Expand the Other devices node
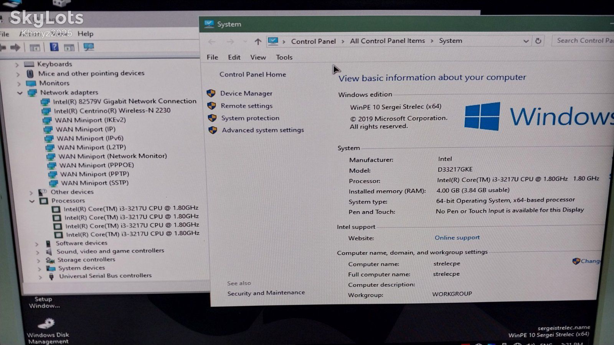614x345 pixels. point(31,192)
